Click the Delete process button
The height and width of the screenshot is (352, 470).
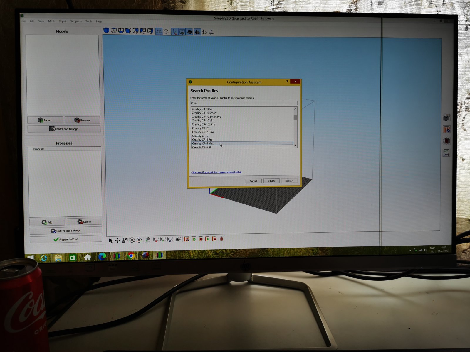pos(84,221)
